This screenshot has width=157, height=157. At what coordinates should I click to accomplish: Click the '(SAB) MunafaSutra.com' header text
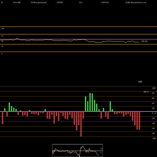136,3
